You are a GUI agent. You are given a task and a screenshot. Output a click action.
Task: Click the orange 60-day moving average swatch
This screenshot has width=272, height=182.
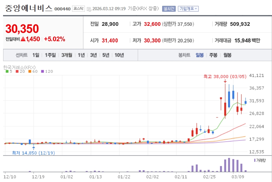click(x=30, y=71)
